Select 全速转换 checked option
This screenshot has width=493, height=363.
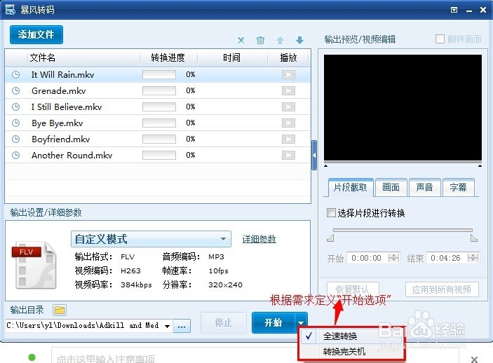click(351, 336)
